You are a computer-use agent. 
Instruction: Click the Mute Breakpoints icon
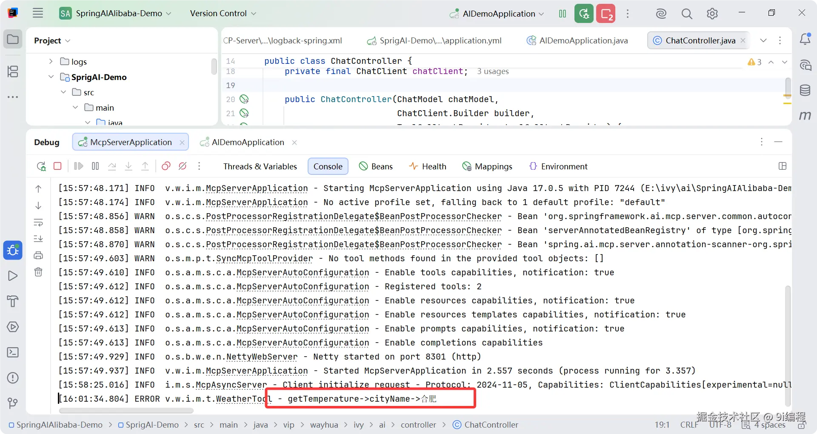coord(183,166)
